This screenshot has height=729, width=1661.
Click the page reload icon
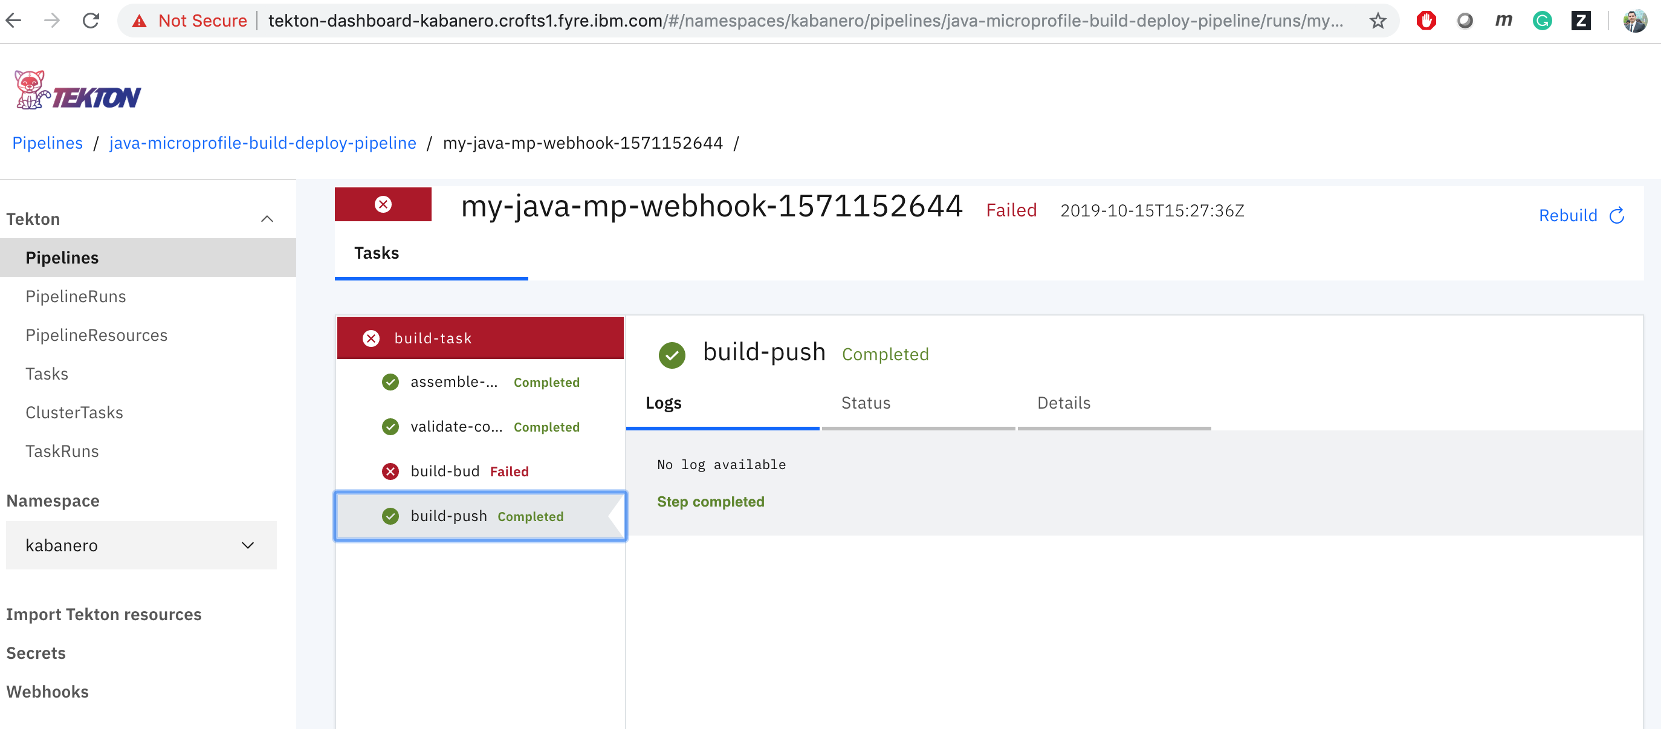tap(90, 20)
